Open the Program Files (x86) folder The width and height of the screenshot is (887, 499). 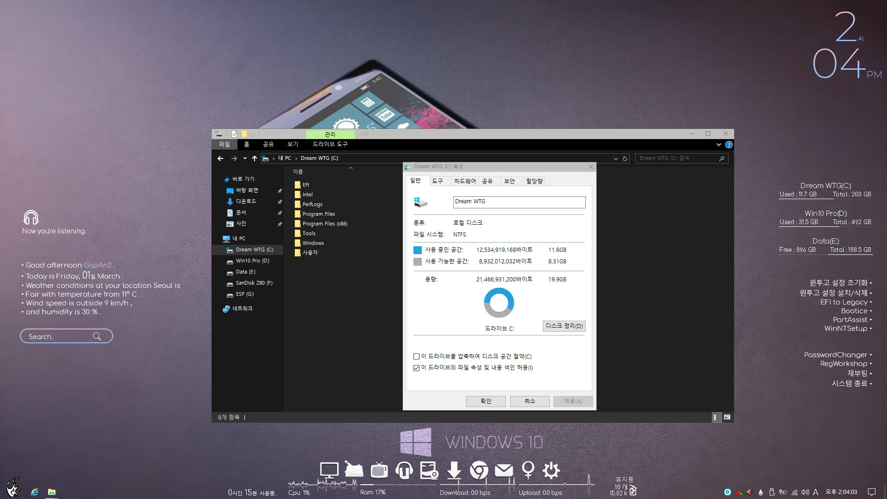(x=324, y=224)
